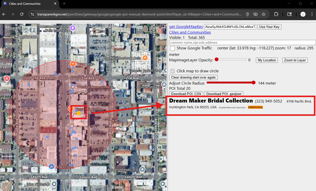Click the crossed-eye tracking protection icon
316x191 pixels.
[256, 14]
